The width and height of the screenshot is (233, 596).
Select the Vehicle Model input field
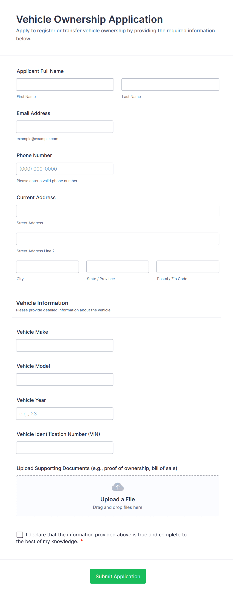point(65,380)
